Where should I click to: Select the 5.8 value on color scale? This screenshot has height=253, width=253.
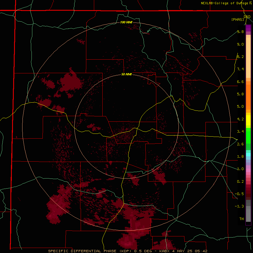(240, 94)
